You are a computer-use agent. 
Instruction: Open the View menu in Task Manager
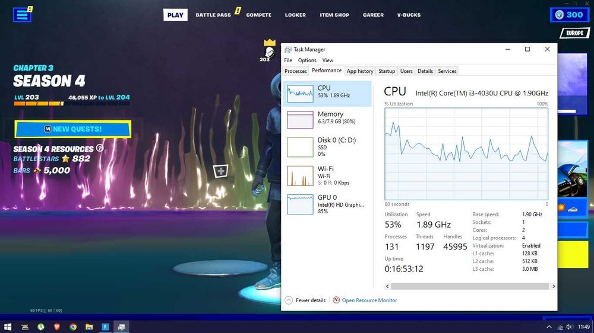[x=328, y=60]
